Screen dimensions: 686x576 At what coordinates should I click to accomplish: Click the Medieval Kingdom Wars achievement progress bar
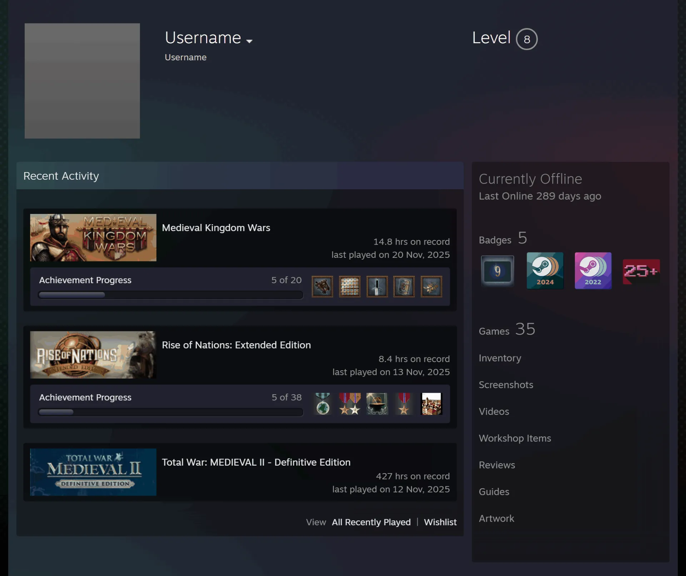(170, 295)
